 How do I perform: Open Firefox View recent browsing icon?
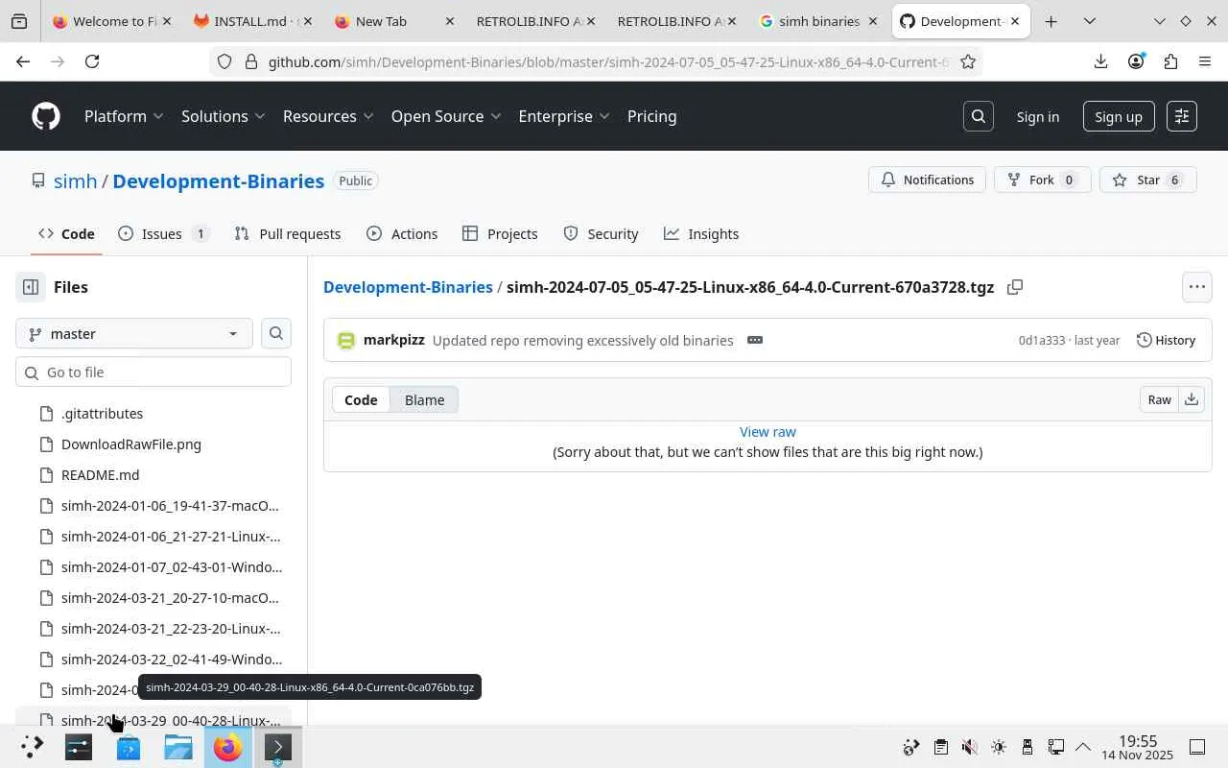pos(19,21)
